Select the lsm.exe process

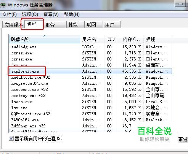point(90,108)
